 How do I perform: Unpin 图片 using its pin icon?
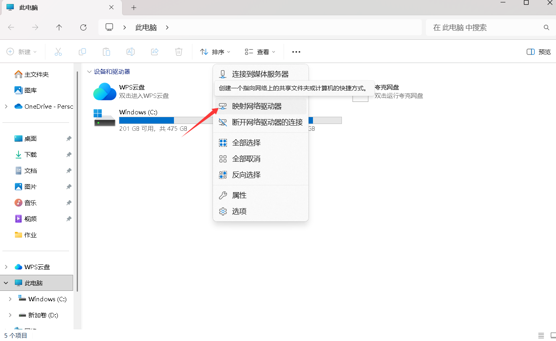point(69,187)
